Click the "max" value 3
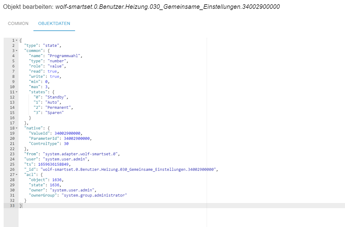 coord(47,87)
